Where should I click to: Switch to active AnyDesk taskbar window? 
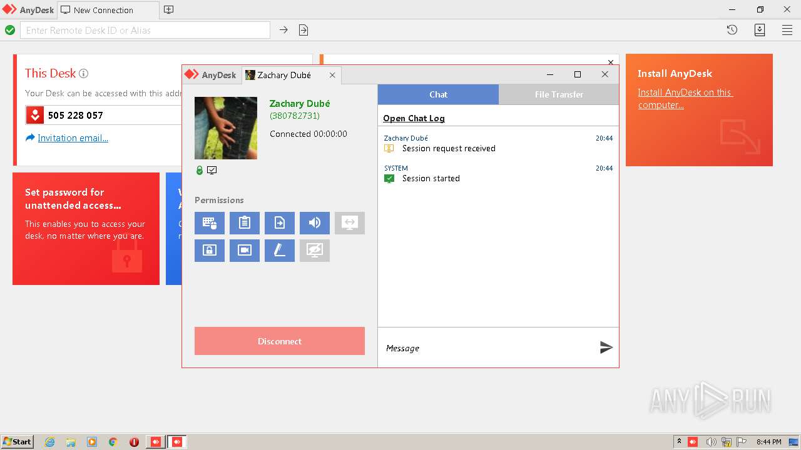tap(176, 442)
